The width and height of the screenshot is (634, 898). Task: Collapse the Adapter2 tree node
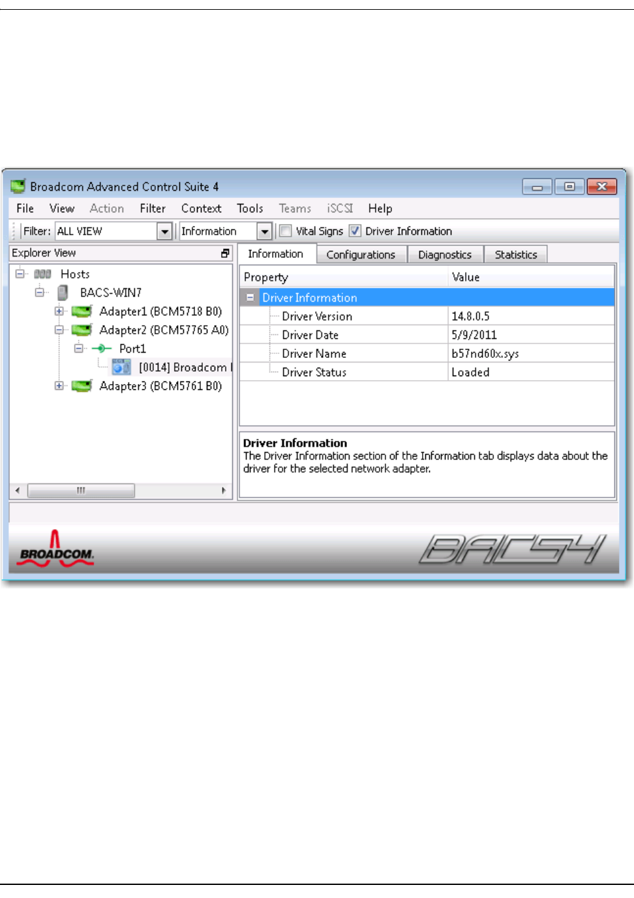point(59,330)
